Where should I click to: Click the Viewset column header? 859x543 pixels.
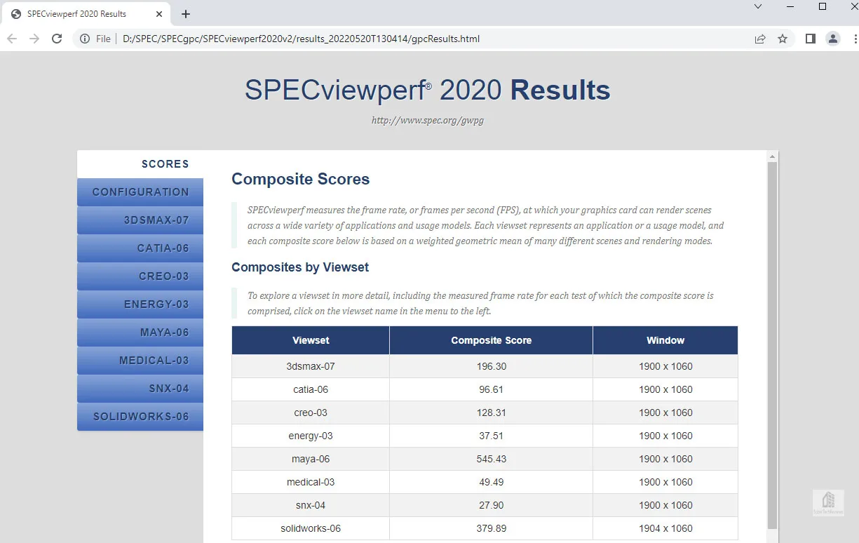[x=311, y=340]
